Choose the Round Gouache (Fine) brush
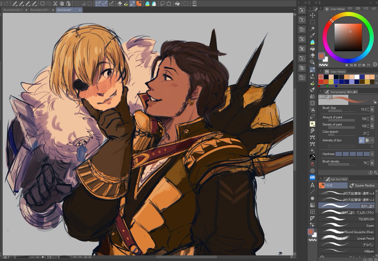Viewport: 378px width, 261px height. pyautogui.click(x=346, y=232)
